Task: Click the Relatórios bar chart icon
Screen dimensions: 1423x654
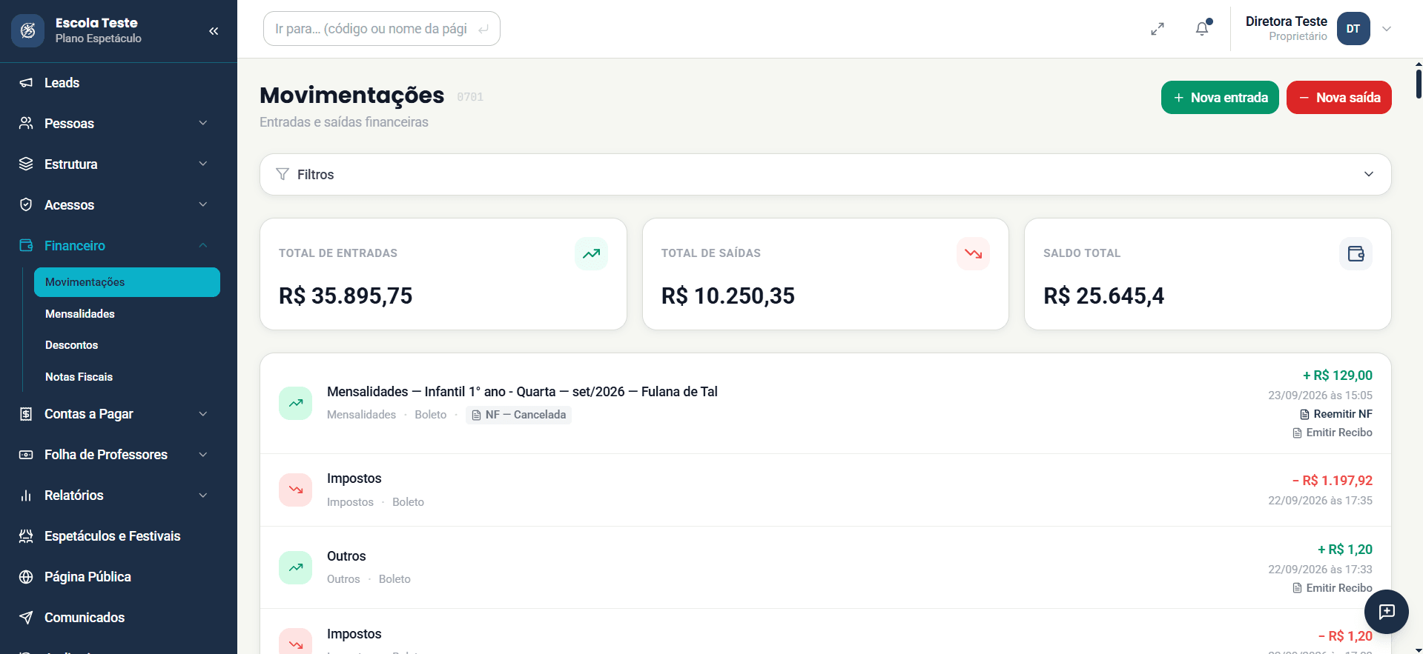Action: point(26,495)
